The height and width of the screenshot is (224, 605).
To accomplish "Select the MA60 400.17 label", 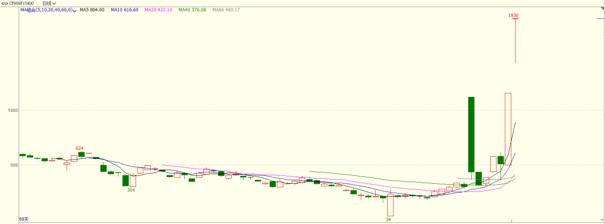I will [226, 10].
